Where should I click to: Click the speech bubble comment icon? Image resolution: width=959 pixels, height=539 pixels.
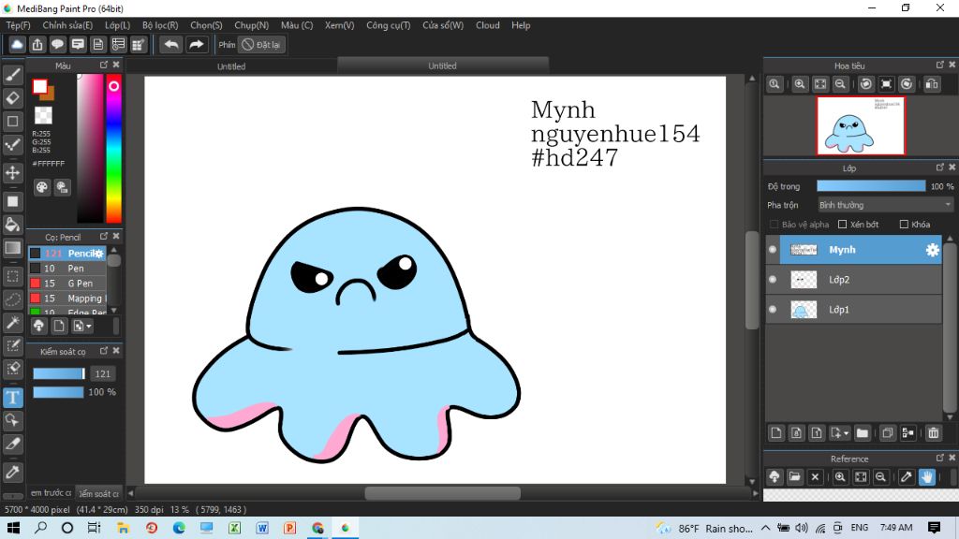(x=57, y=45)
